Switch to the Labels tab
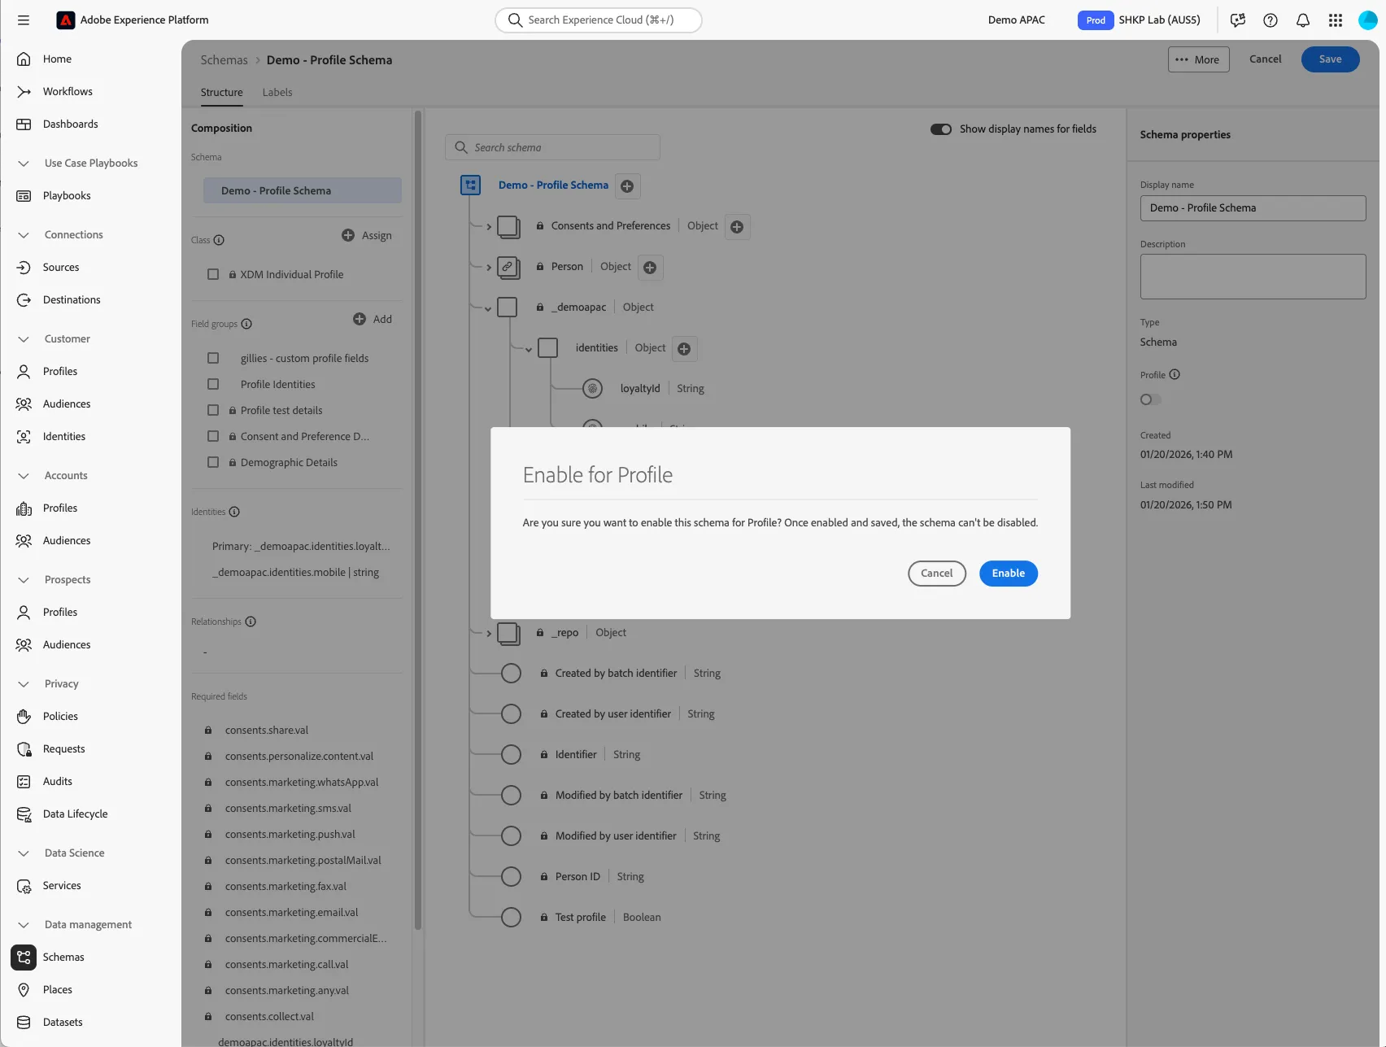 pos(277,92)
